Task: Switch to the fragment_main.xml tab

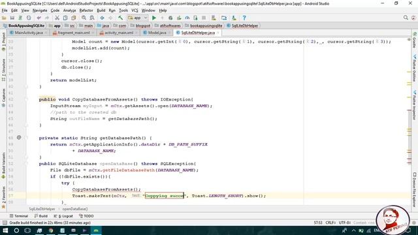Action: [x=73, y=33]
